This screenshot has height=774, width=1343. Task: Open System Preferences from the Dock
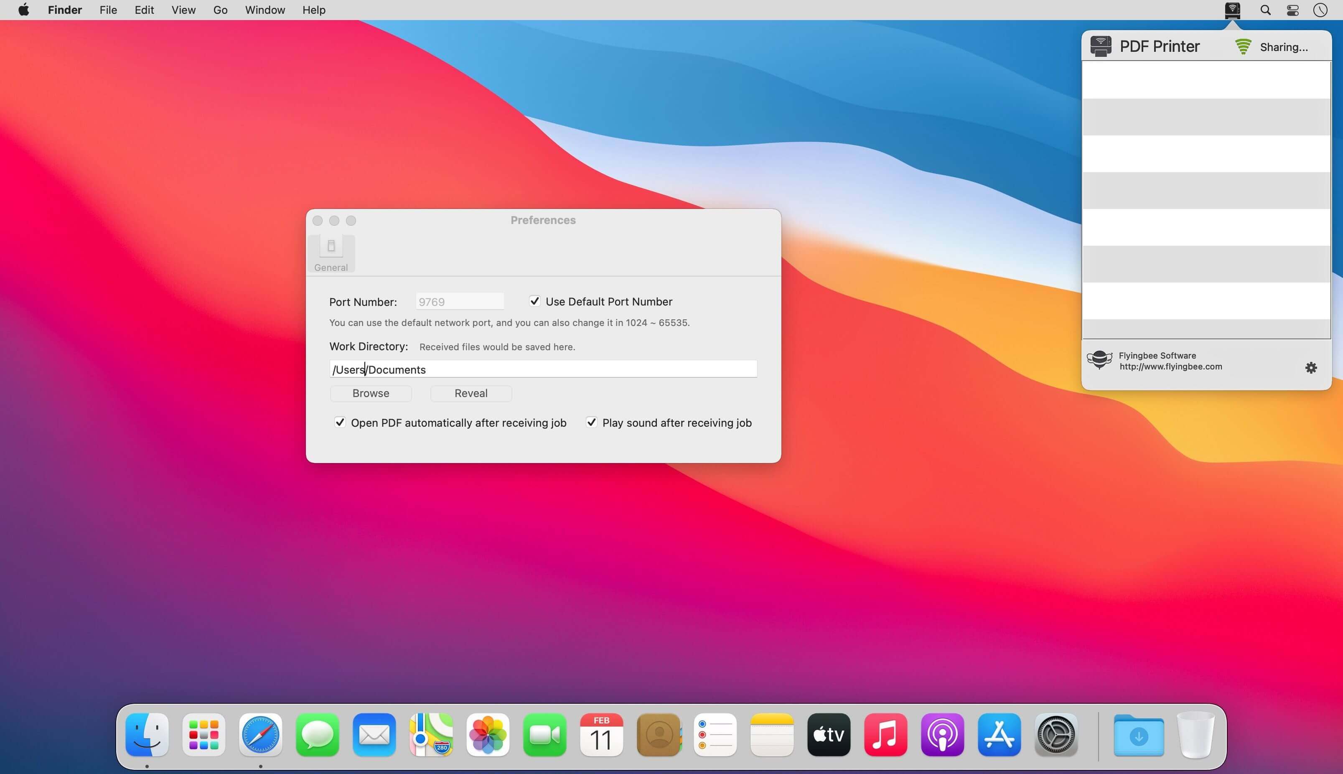pyautogui.click(x=1056, y=735)
